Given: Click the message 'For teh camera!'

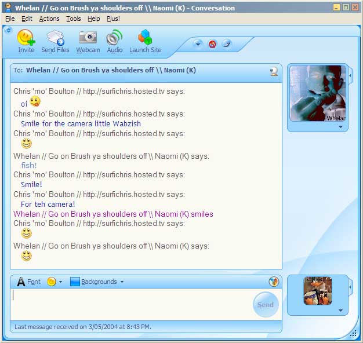Looking at the screenshot, I should pos(48,204).
